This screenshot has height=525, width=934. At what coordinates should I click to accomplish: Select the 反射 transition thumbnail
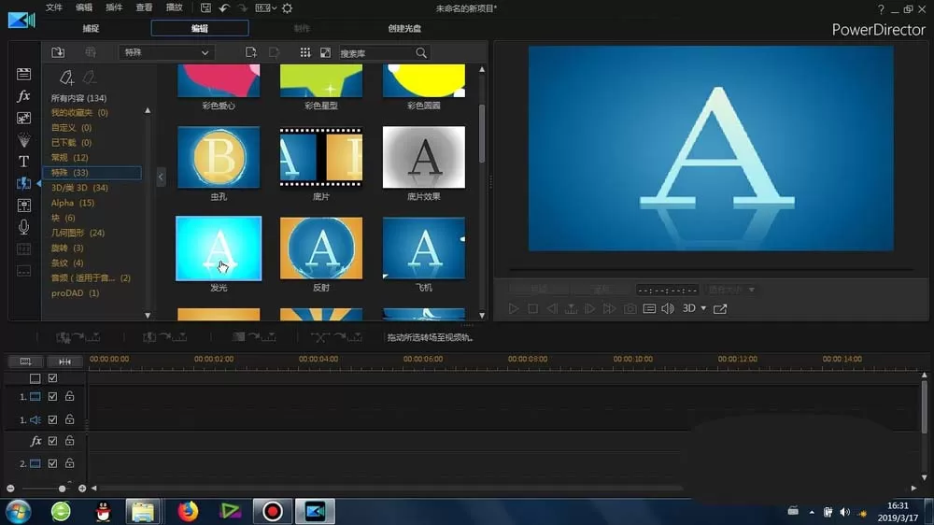321,248
